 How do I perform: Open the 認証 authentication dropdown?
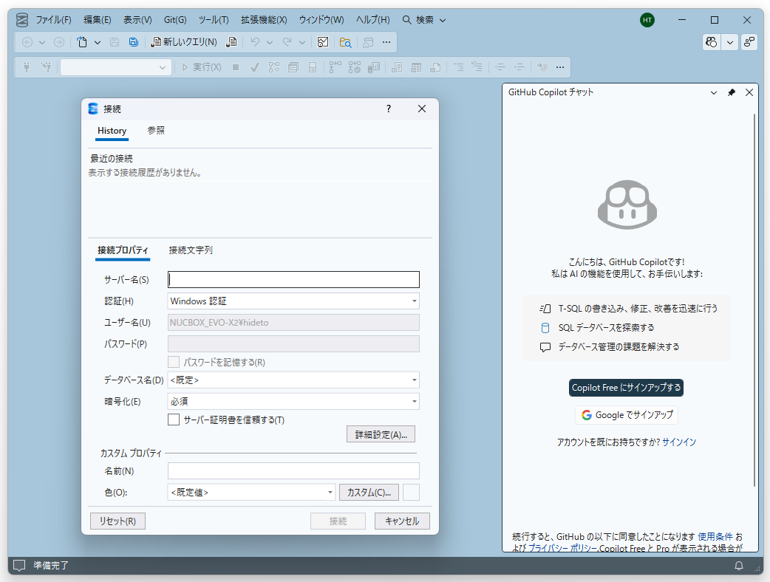[293, 301]
